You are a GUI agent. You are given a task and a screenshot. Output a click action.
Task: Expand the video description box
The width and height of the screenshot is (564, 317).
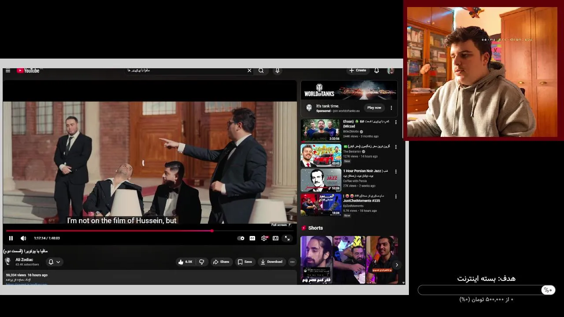click(150, 278)
